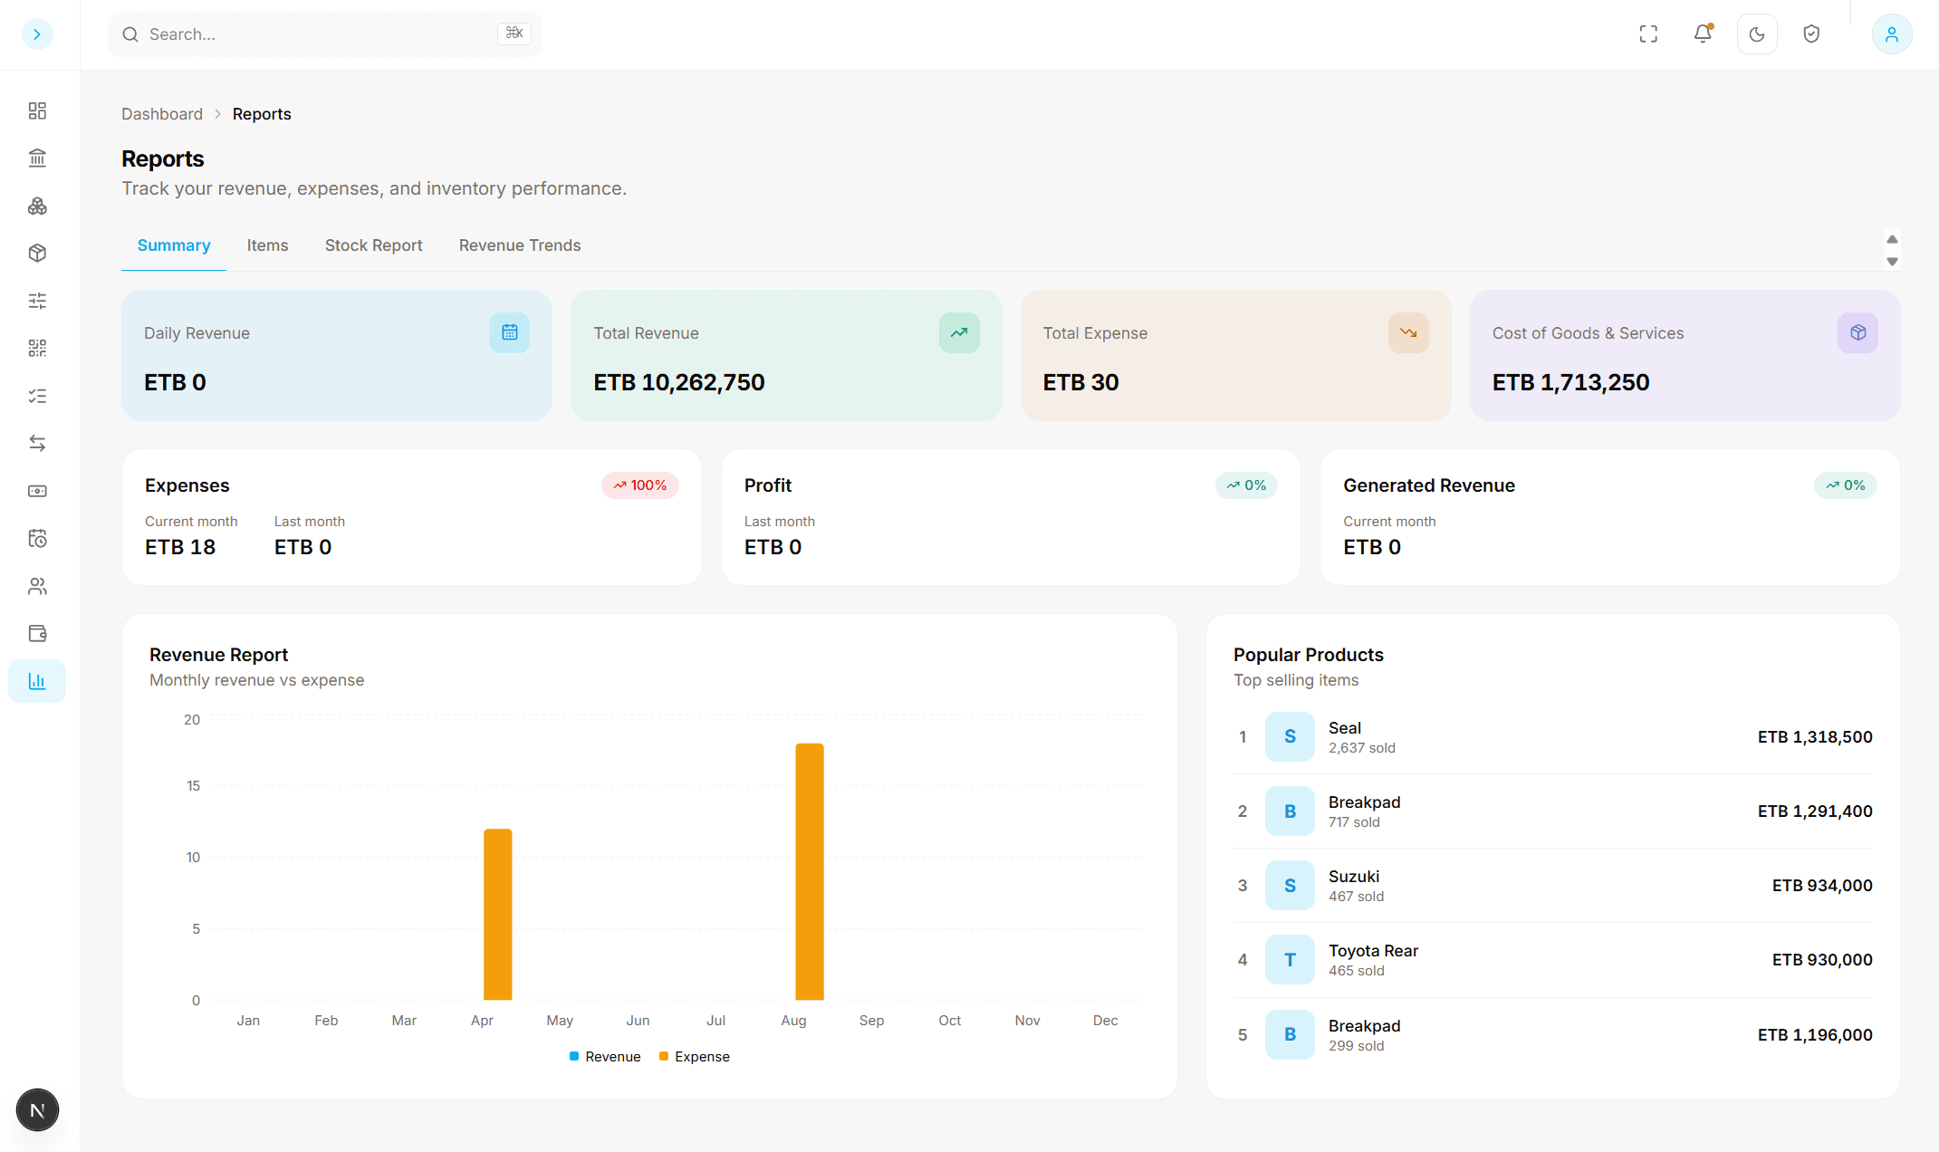Image resolution: width=1939 pixels, height=1152 pixels.
Task: Click the round N avatar badge
Action: coord(37,1109)
